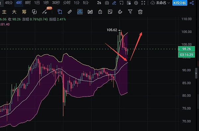Viewport: 199px width, 131px height.
Task: Delete drawings with trash icon
Action: coord(140,12)
